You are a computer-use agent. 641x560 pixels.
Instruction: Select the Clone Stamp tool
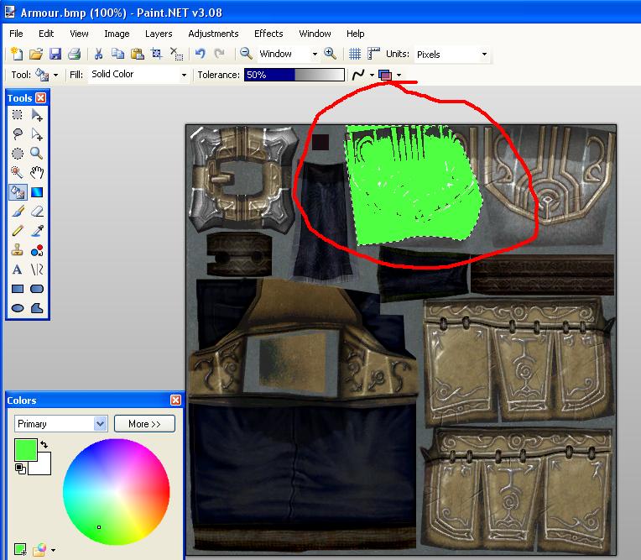pos(17,250)
